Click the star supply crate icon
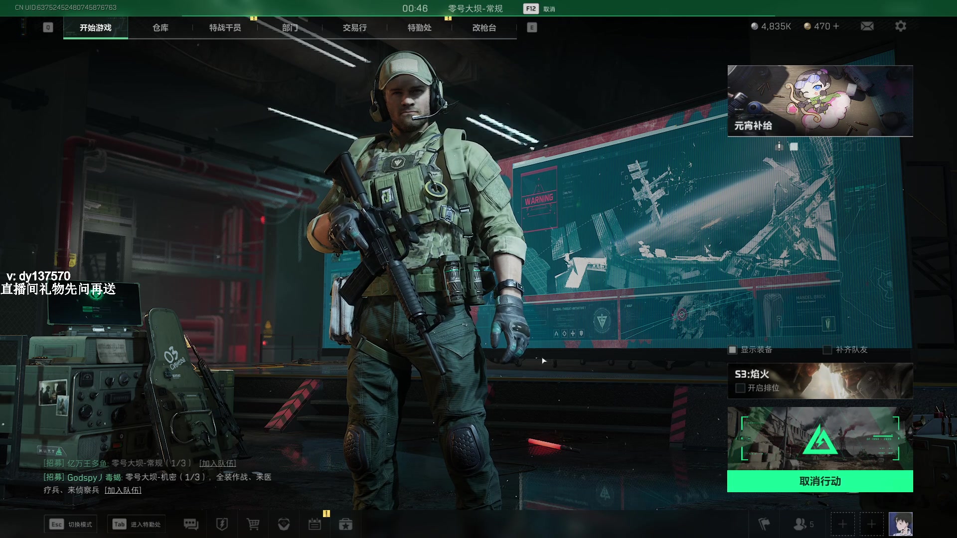Screen dimensions: 957x538 point(345,524)
